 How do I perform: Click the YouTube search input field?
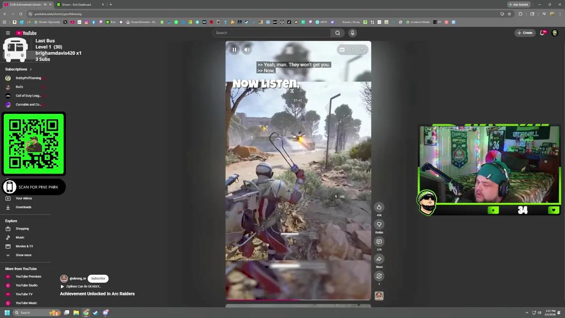click(x=271, y=33)
